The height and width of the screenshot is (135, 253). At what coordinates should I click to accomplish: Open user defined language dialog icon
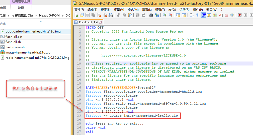click(x=209, y=15)
